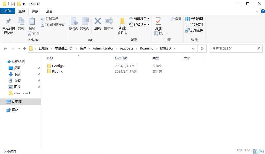Viewport: 265px width, 154px height.
Task: Click the search magnifier icon
Action: (x=259, y=49)
